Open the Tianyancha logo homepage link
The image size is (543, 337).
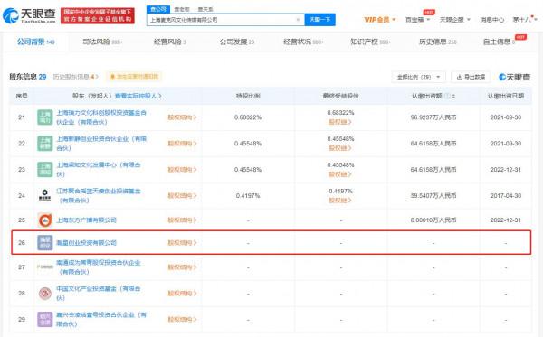pos(29,16)
